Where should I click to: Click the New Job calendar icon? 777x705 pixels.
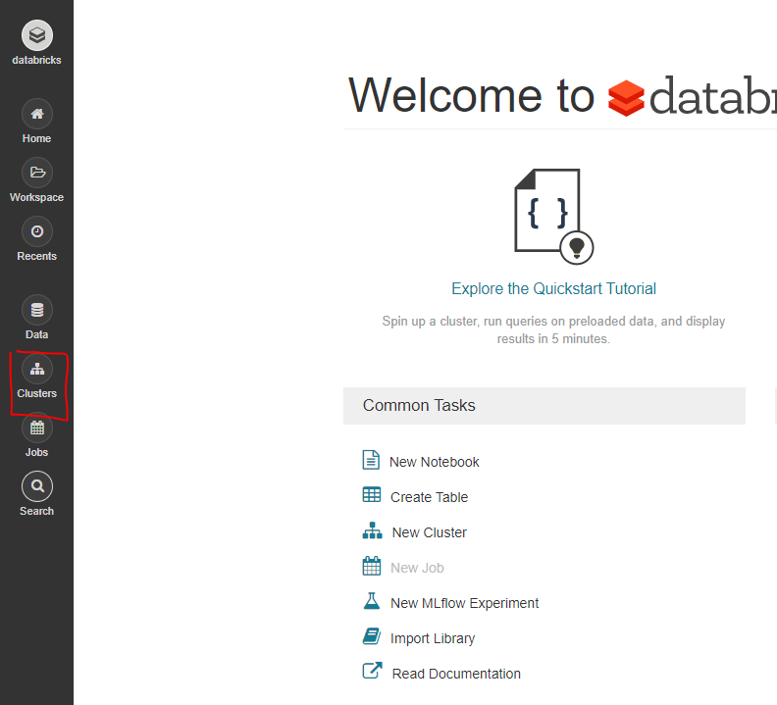(372, 566)
